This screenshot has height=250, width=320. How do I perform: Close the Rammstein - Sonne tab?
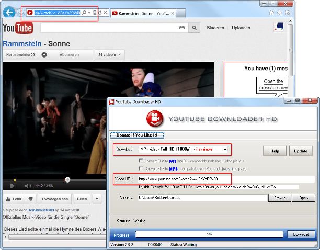tap(173, 13)
